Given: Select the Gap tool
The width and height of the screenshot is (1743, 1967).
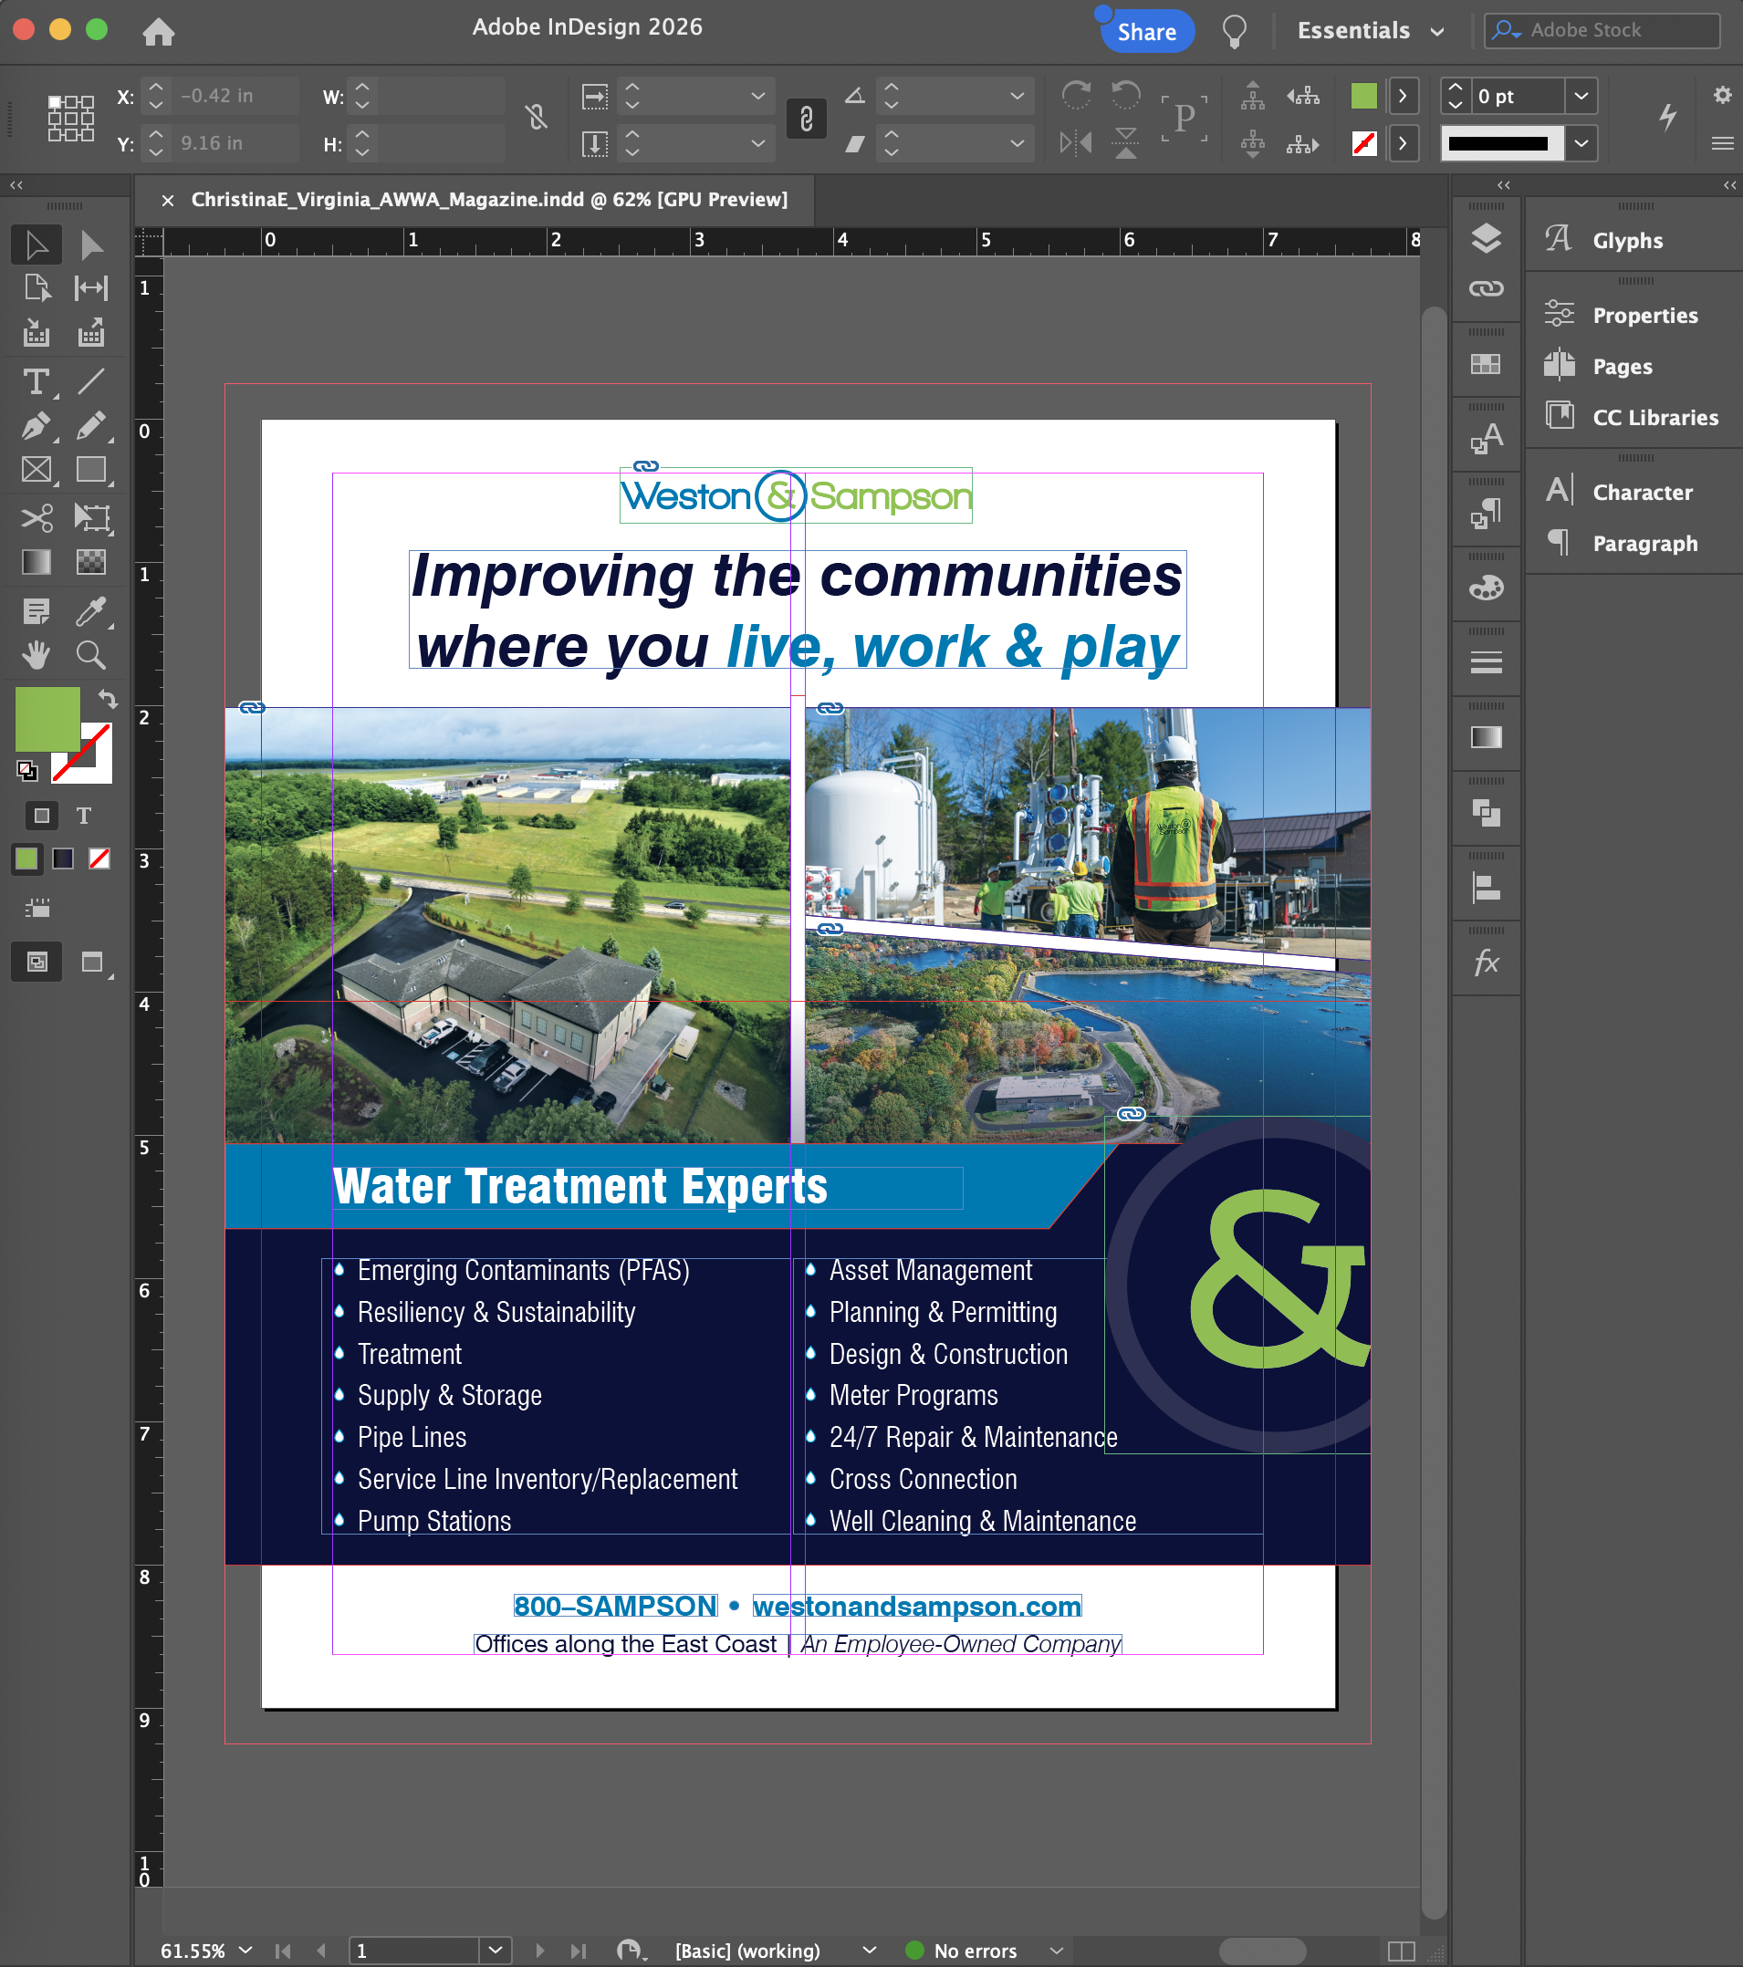Looking at the screenshot, I should click(x=91, y=287).
